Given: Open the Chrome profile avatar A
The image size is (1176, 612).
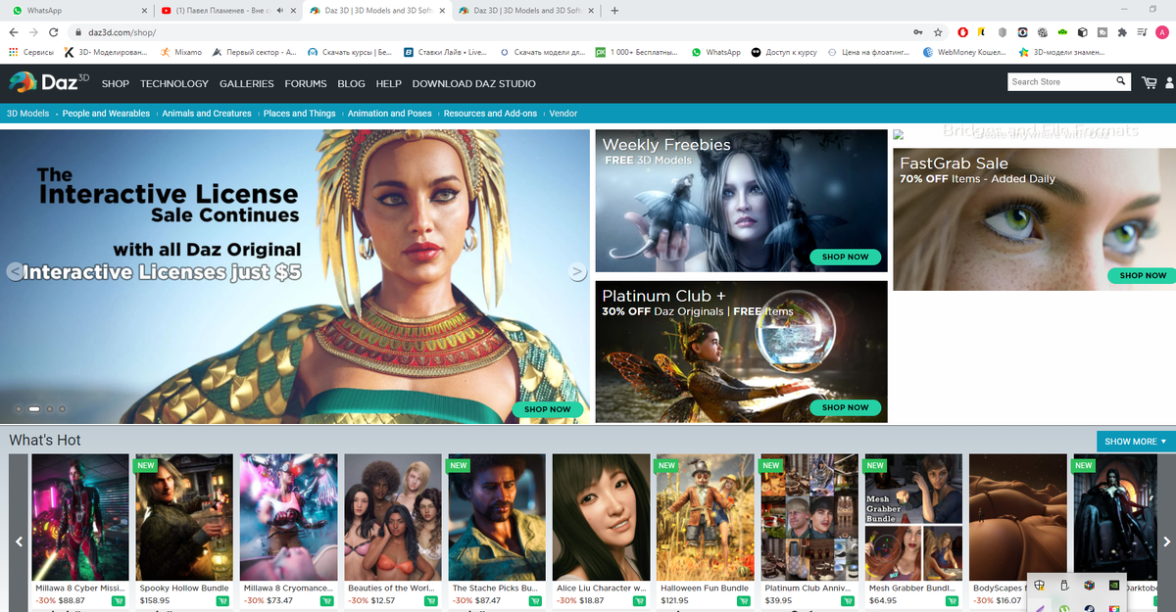Looking at the screenshot, I should click(1162, 32).
